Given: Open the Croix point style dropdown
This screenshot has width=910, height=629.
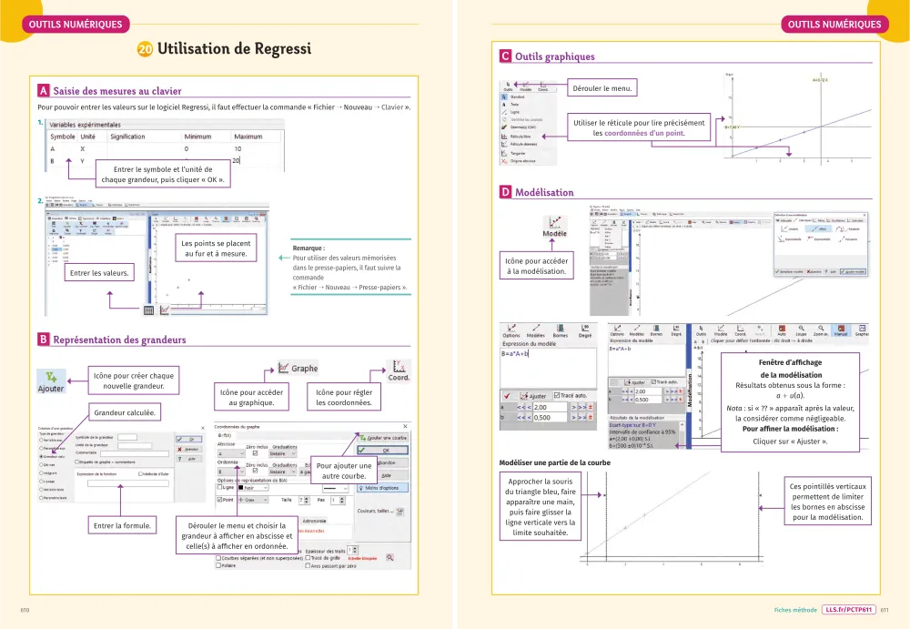Looking at the screenshot, I should pos(253,500).
